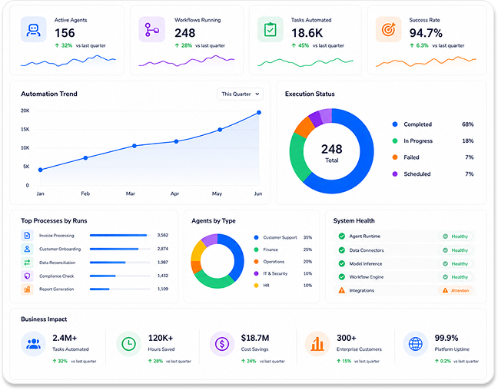Click the Success Rate orange sparkline
The height and width of the screenshot is (390, 498).
426,61
